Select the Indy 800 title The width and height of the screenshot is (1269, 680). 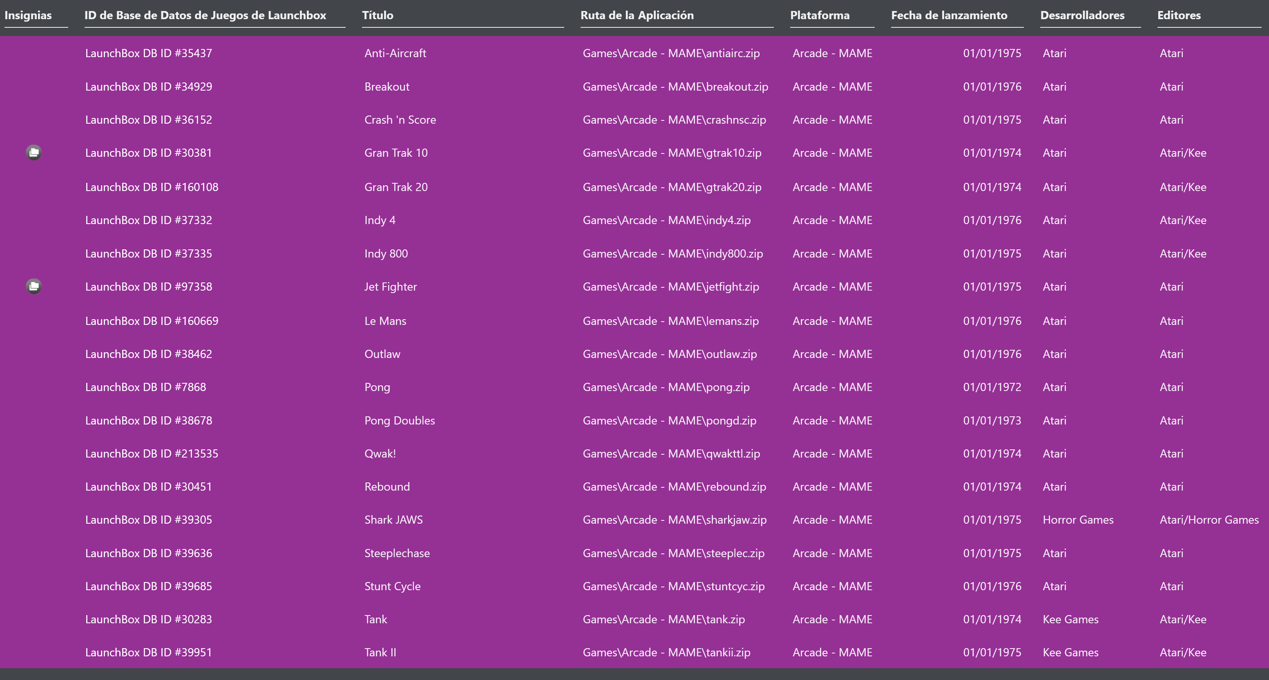386,253
